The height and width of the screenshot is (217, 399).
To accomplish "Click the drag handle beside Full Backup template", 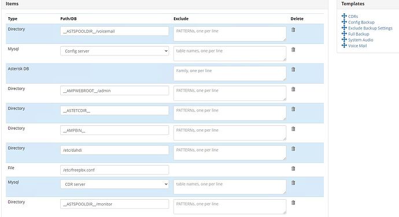I will click(344, 33).
